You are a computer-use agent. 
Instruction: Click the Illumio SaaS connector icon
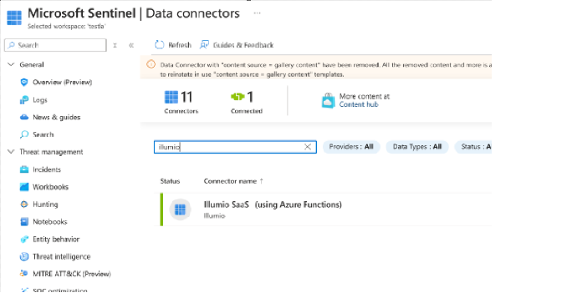click(180, 210)
